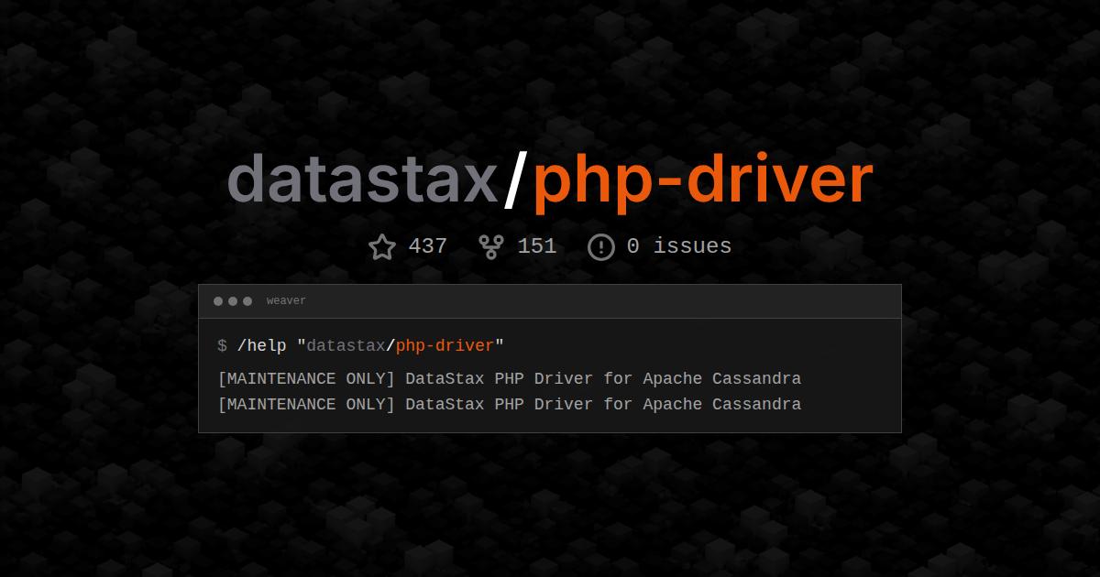Click the '$' prompt symbol in terminal
The height and width of the screenshot is (577, 1100).
[223, 345]
